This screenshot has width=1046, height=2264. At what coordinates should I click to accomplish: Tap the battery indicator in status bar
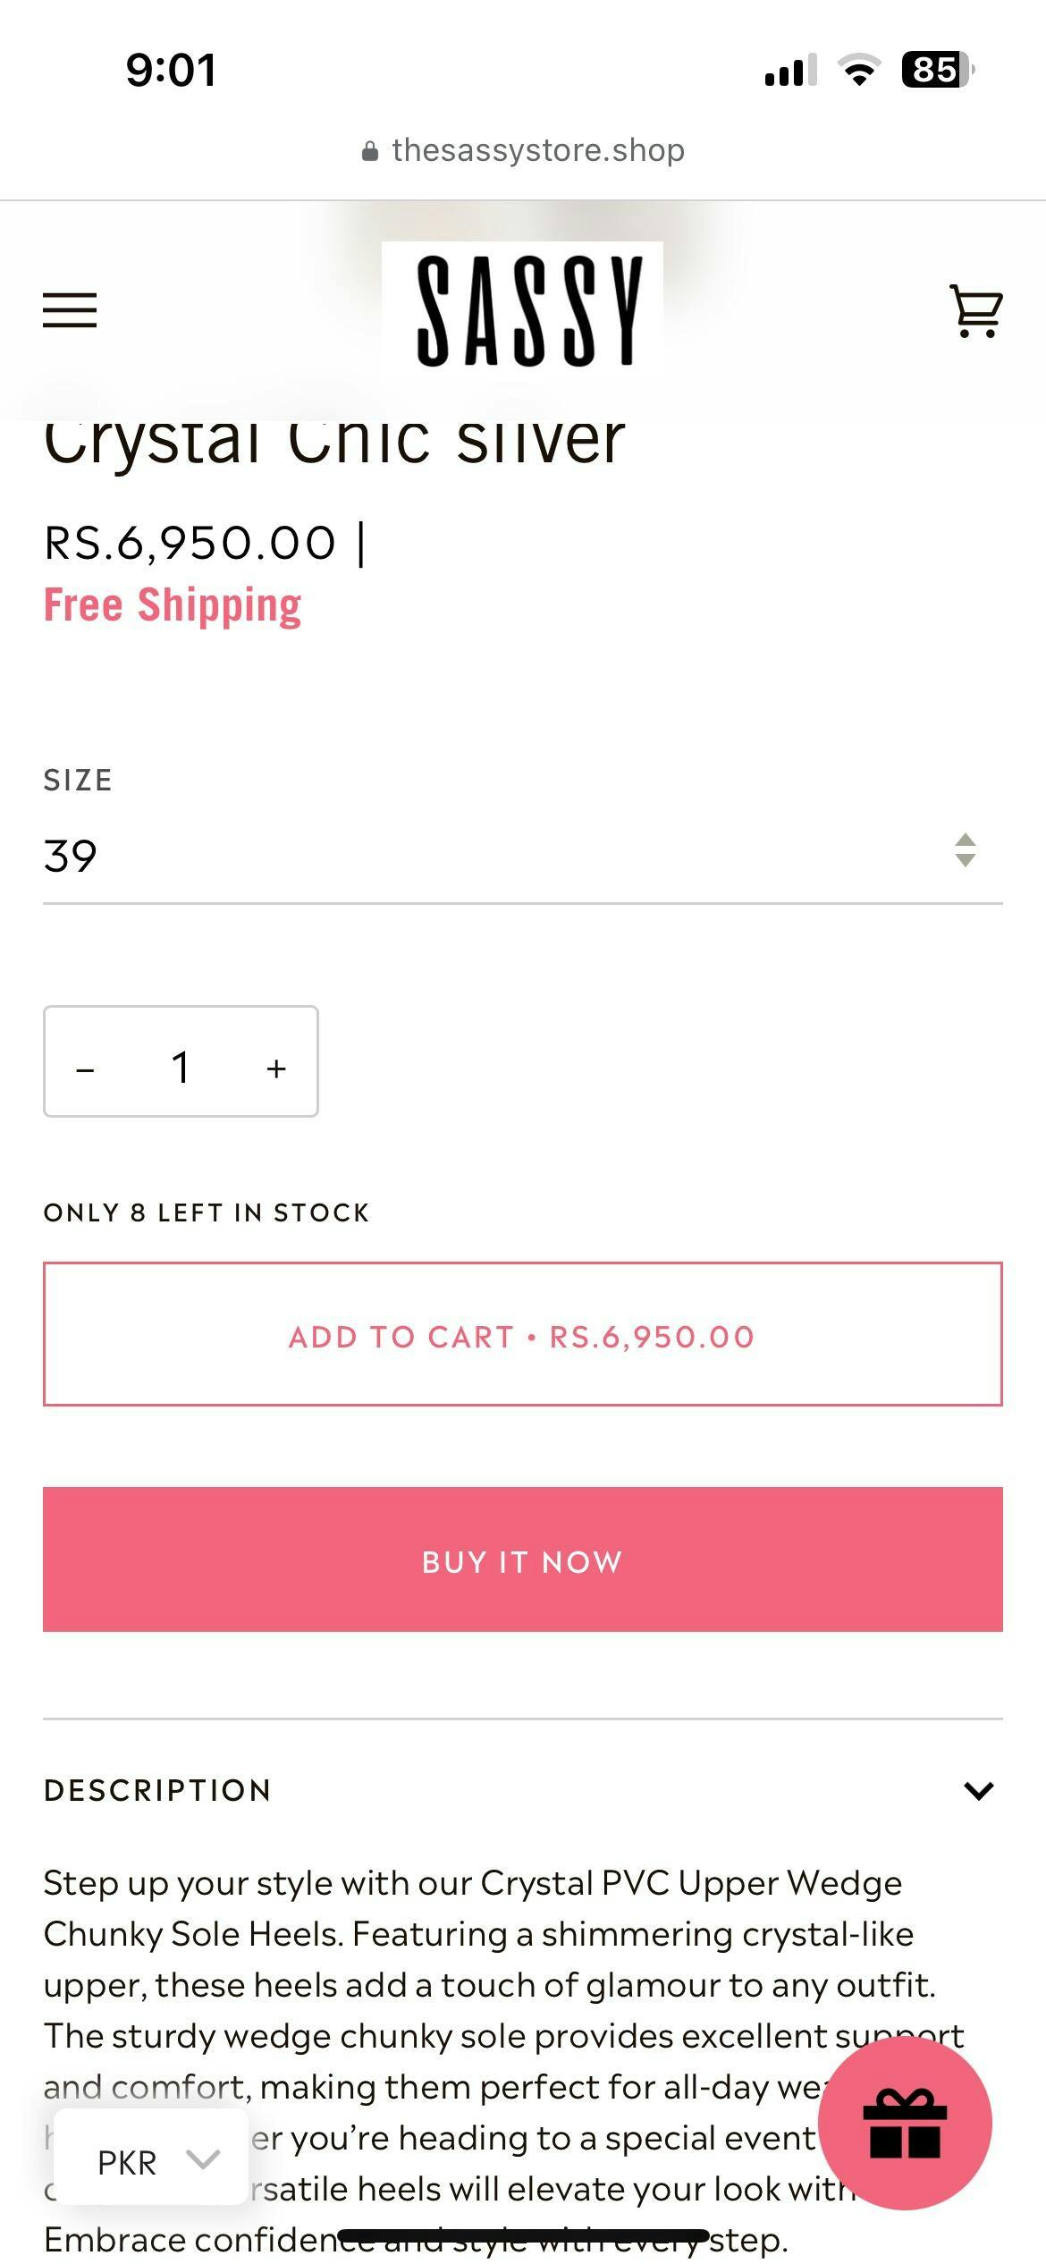937,70
